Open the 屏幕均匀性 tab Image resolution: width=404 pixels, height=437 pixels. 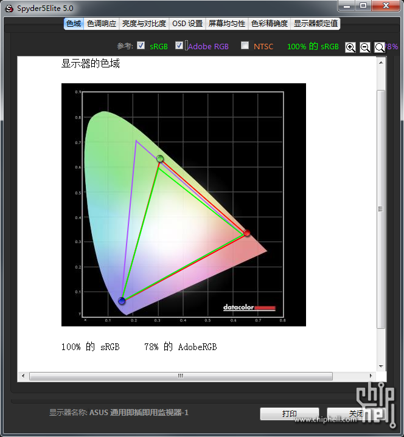click(227, 24)
